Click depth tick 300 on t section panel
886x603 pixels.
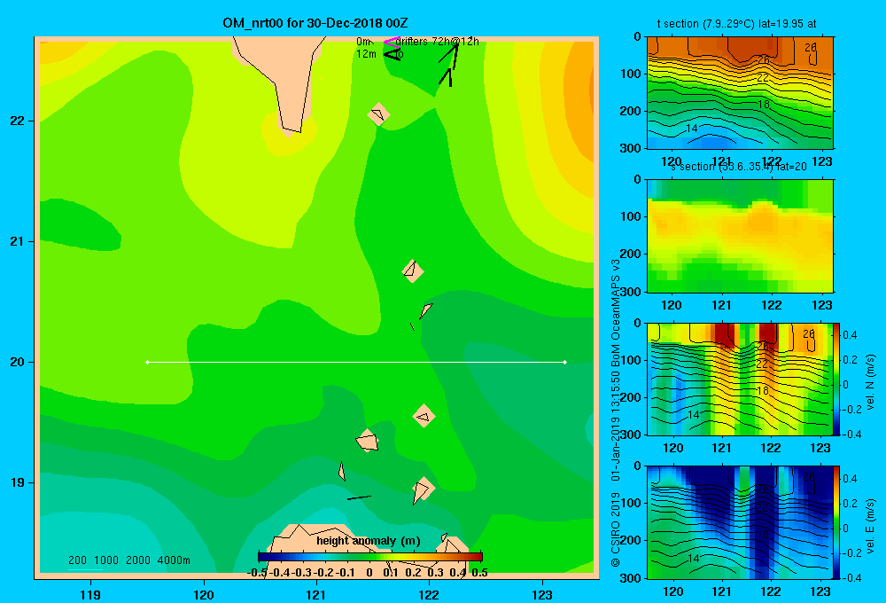pos(631,148)
